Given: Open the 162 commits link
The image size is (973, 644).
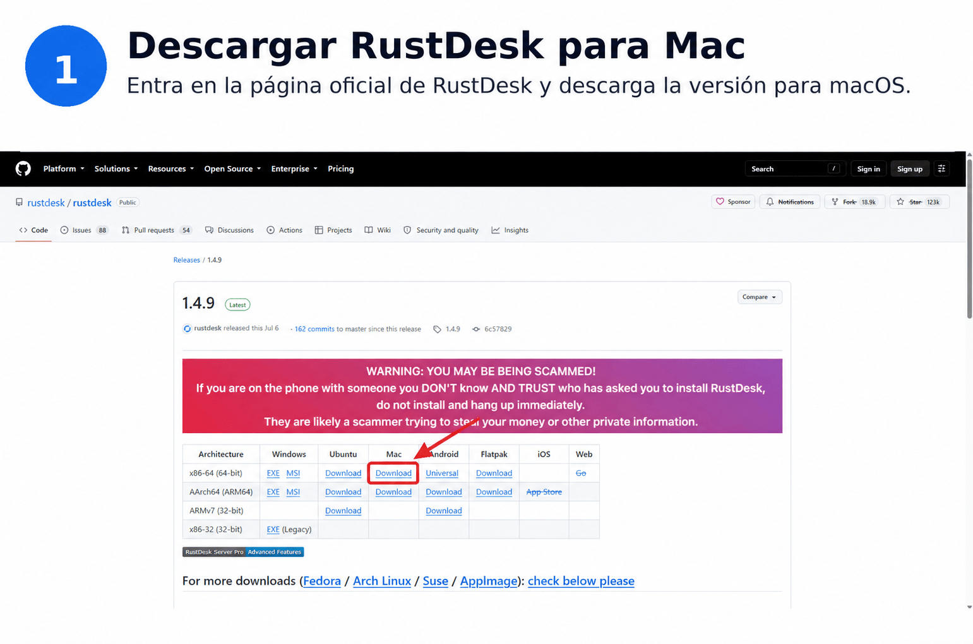Looking at the screenshot, I should (314, 329).
